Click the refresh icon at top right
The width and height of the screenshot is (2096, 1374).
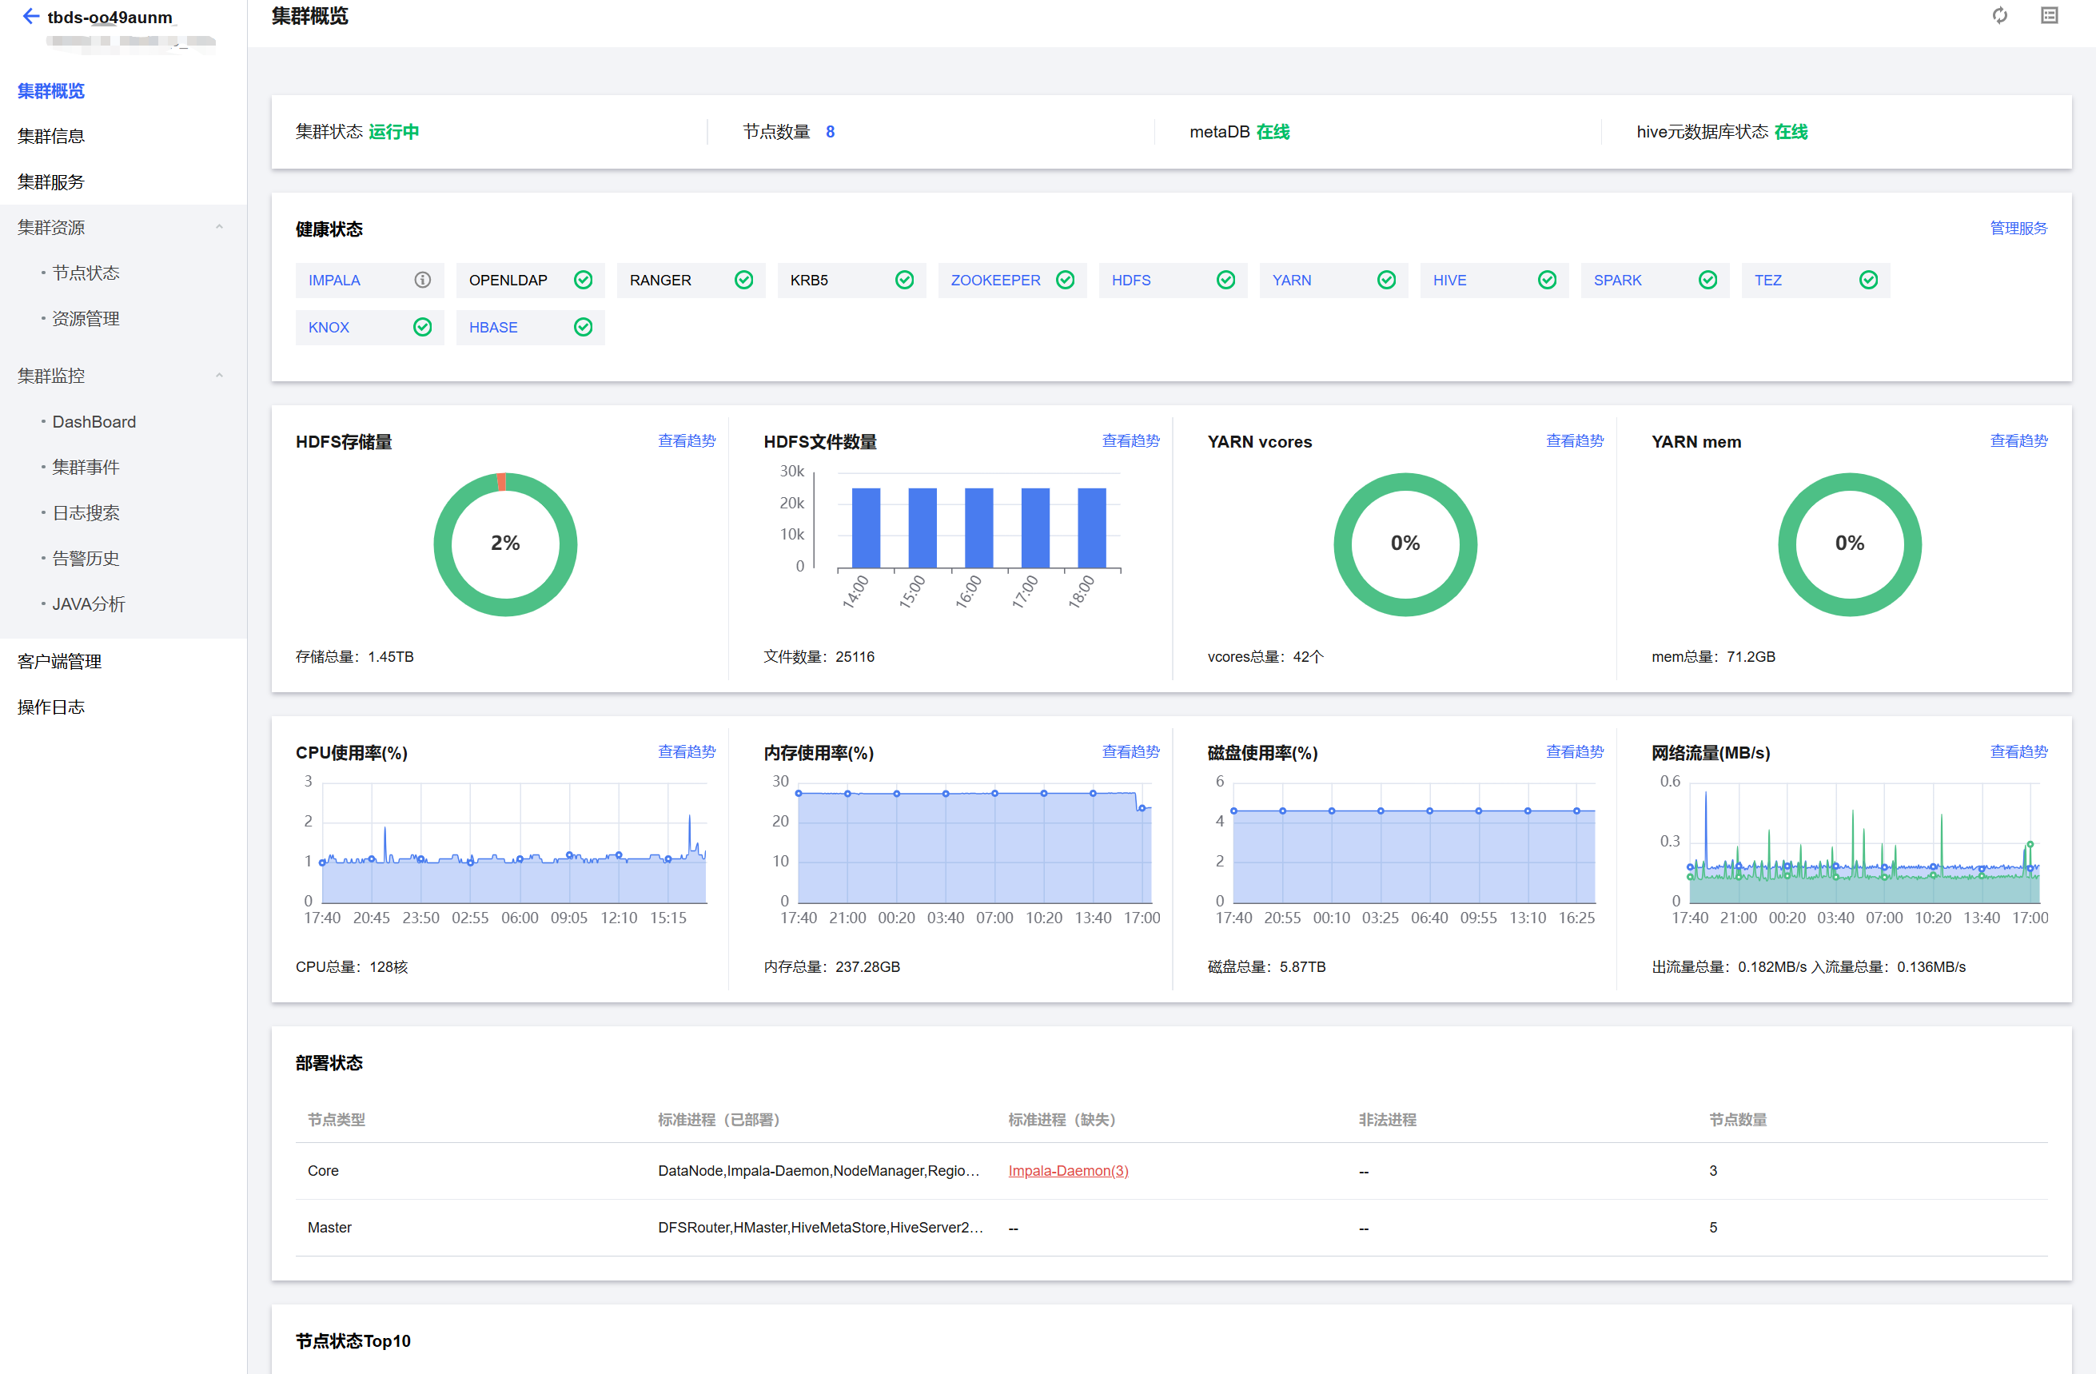click(x=1999, y=16)
